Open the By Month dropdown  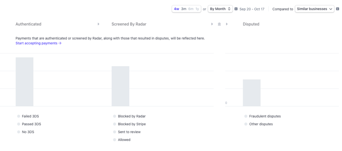click(x=220, y=9)
